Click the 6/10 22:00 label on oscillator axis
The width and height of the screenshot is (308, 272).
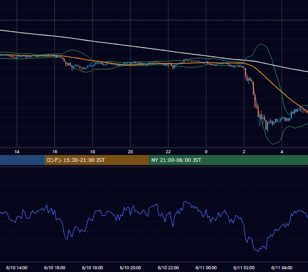(168, 267)
